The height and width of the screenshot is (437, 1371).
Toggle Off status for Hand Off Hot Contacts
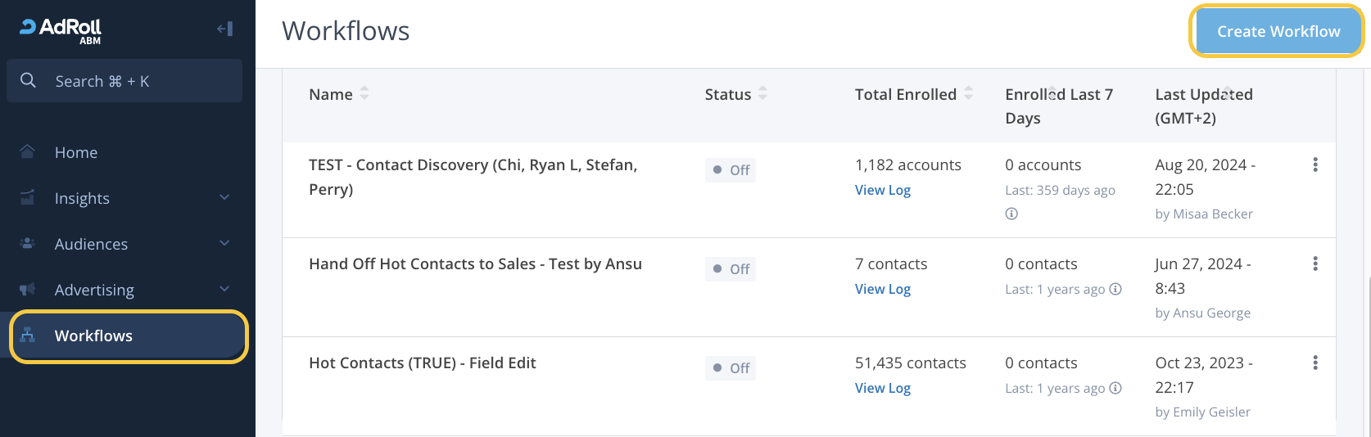tap(731, 269)
